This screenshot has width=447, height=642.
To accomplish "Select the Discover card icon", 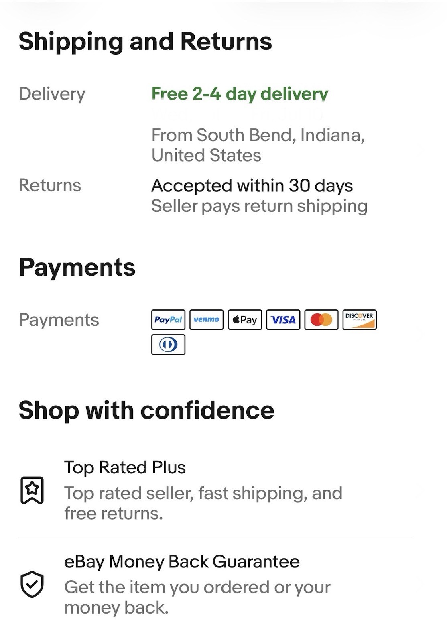I will pos(360,319).
